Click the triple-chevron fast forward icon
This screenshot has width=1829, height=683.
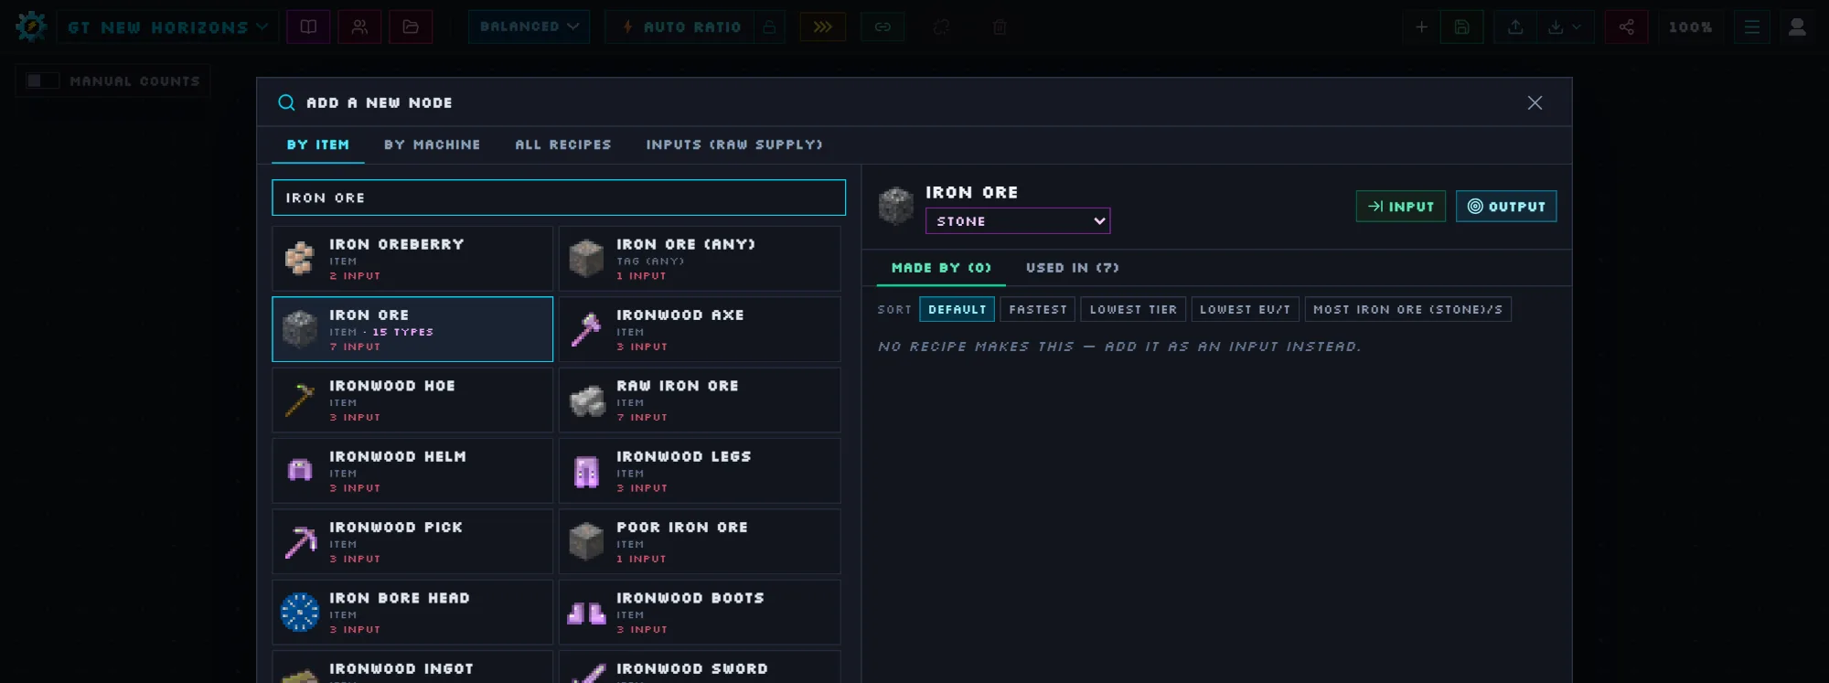823,27
